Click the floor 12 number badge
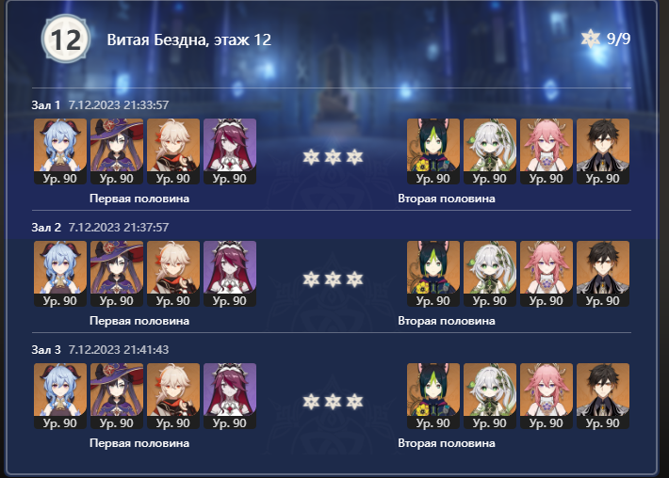 tap(66, 40)
